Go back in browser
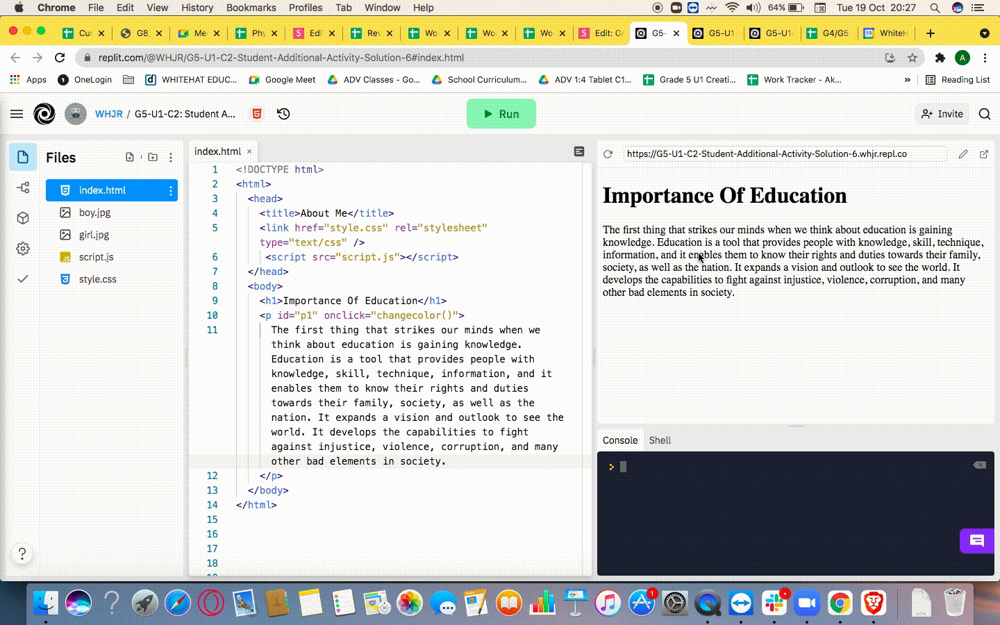Image resolution: width=1000 pixels, height=625 pixels. tap(15, 58)
